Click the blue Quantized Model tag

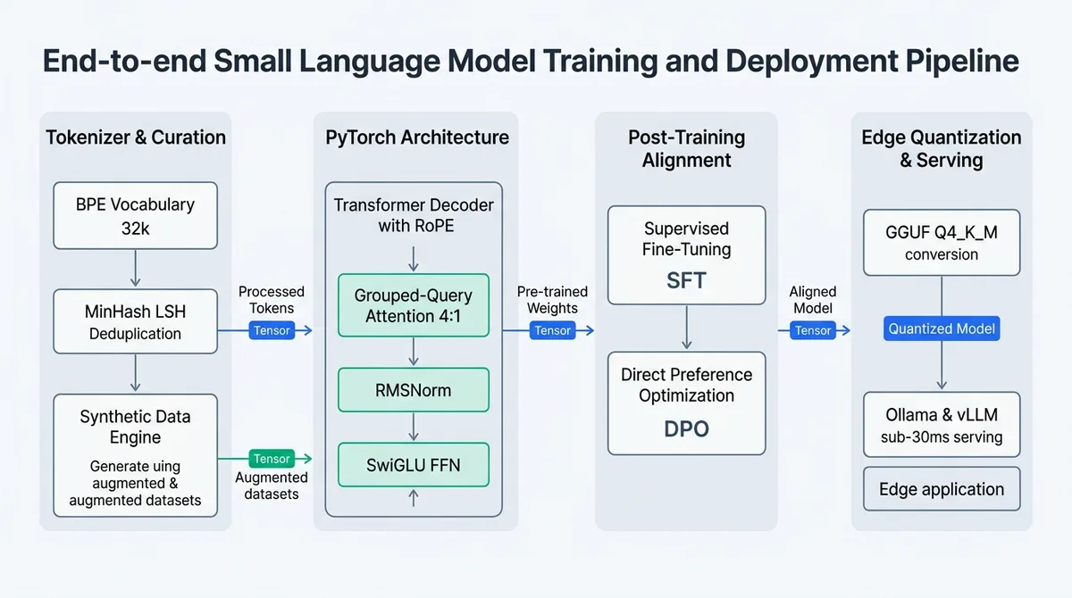(x=942, y=328)
